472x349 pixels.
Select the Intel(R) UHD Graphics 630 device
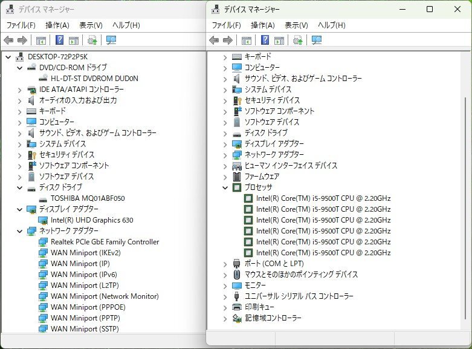tap(92, 220)
